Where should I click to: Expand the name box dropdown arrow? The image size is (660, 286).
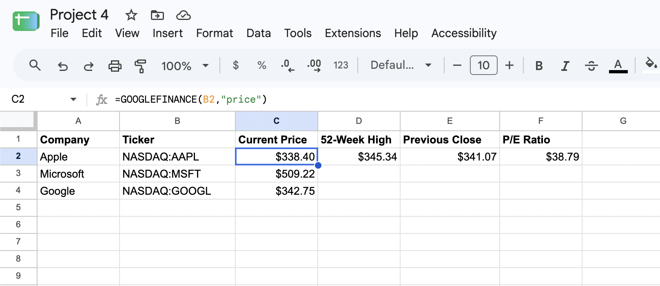coord(73,99)
